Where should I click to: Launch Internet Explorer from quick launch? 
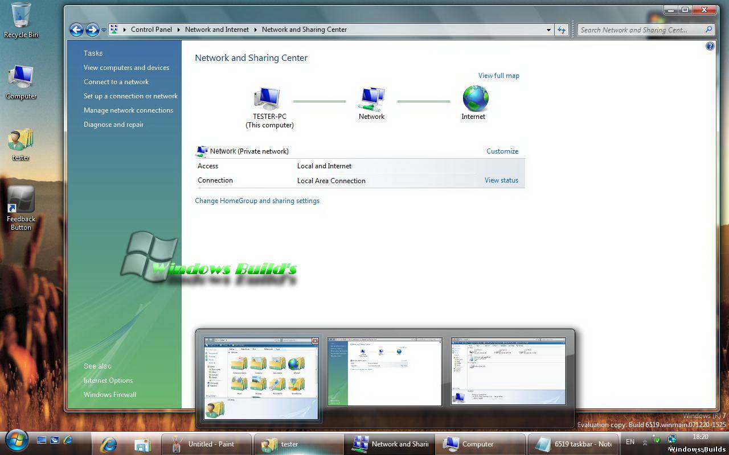[68, 440]
